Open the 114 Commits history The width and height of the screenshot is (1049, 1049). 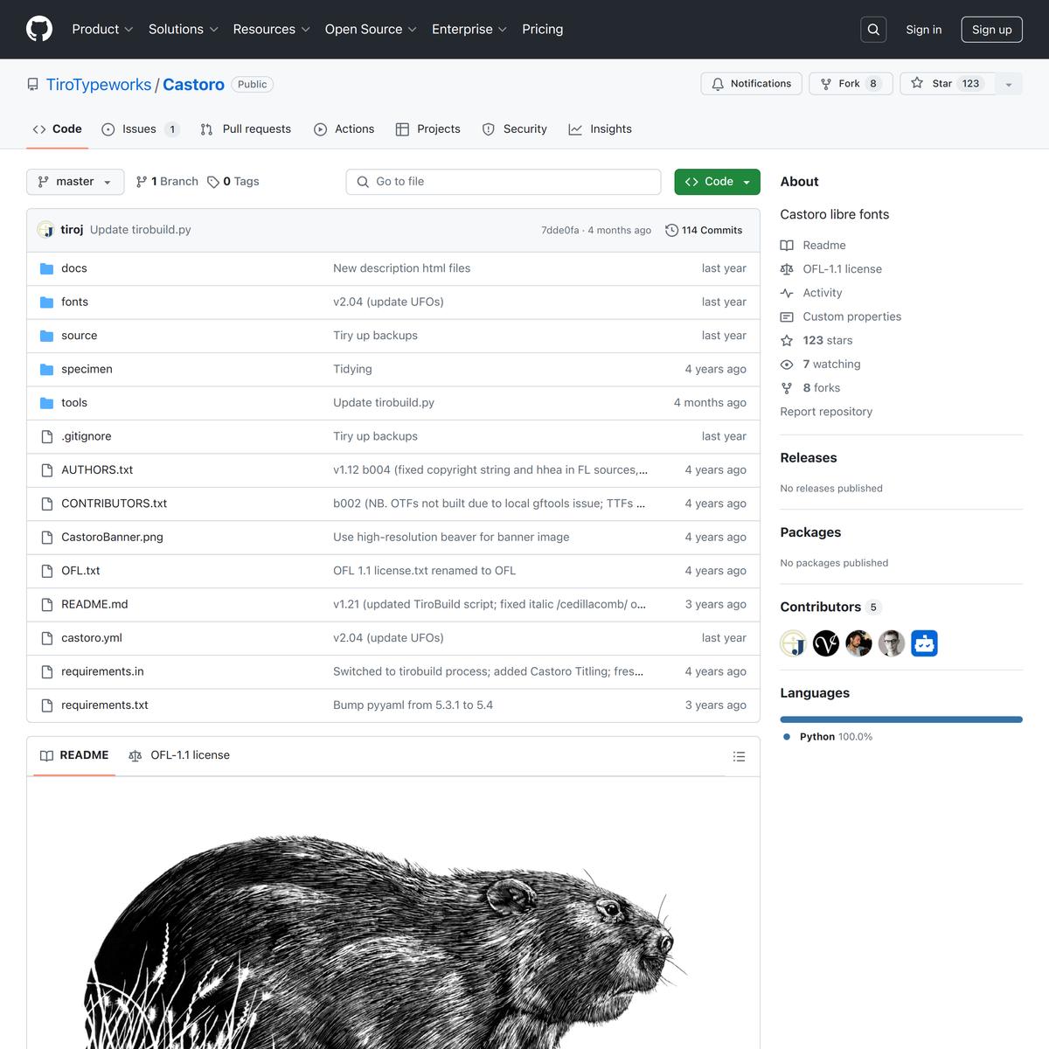point(704,231)
